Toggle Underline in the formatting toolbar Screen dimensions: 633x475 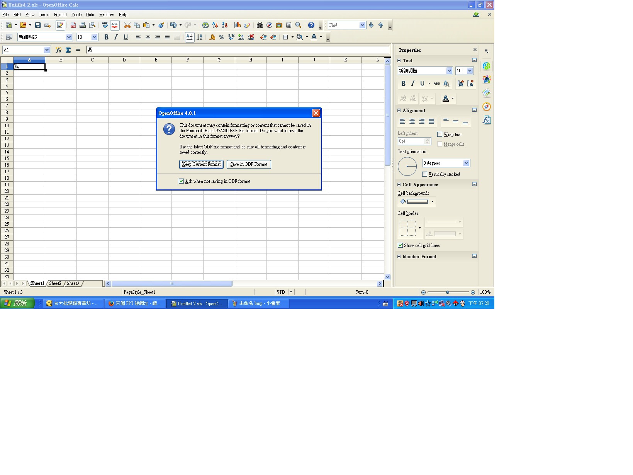(x=126, y=37)
